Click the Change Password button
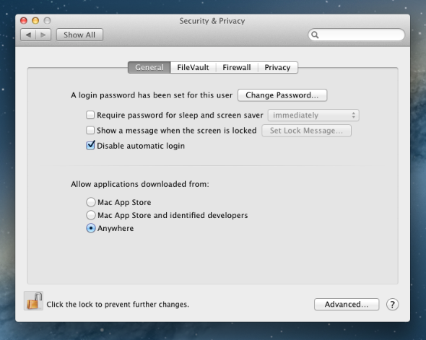This screenshot has width=426, height=340. point(282,95)
